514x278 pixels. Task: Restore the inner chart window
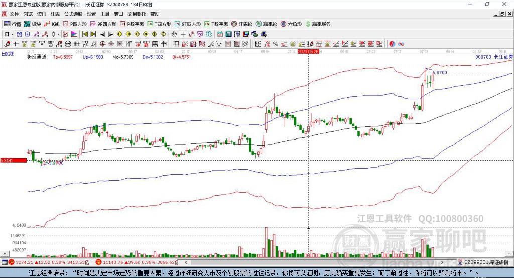(502, 14)
